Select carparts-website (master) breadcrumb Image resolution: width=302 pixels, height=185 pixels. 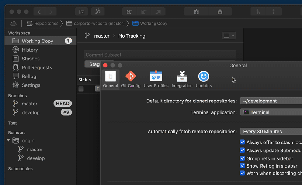(96, 24)
